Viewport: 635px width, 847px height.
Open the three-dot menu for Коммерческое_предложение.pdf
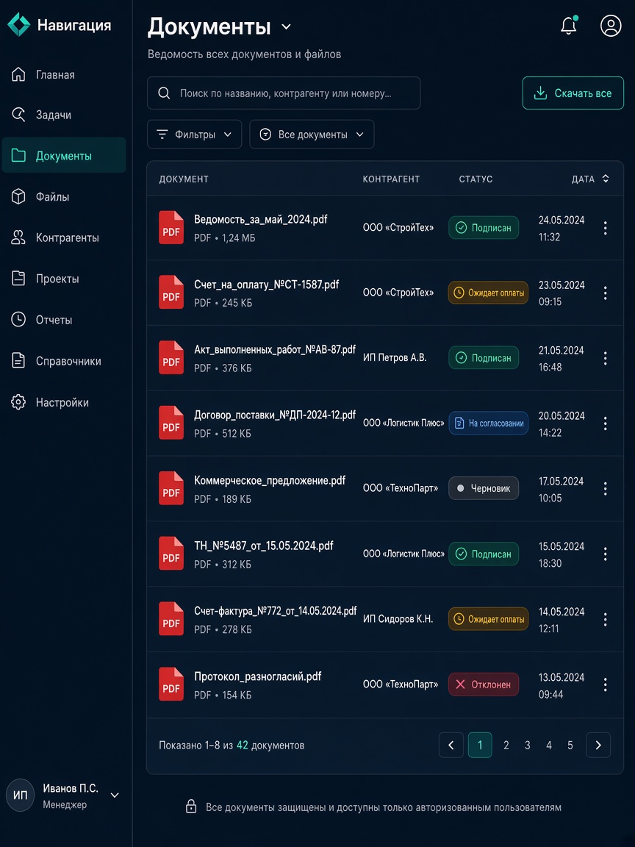point(606,489)
